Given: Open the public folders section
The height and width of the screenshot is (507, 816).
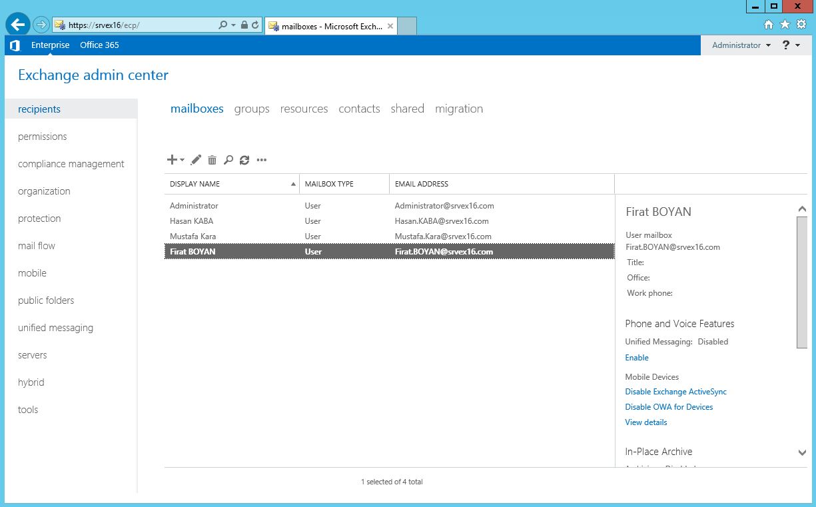Looking at the screenshot, I should click(46, 300).
